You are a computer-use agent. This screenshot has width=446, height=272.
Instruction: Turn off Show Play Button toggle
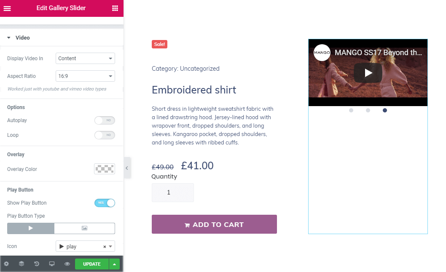pos(105,203)
